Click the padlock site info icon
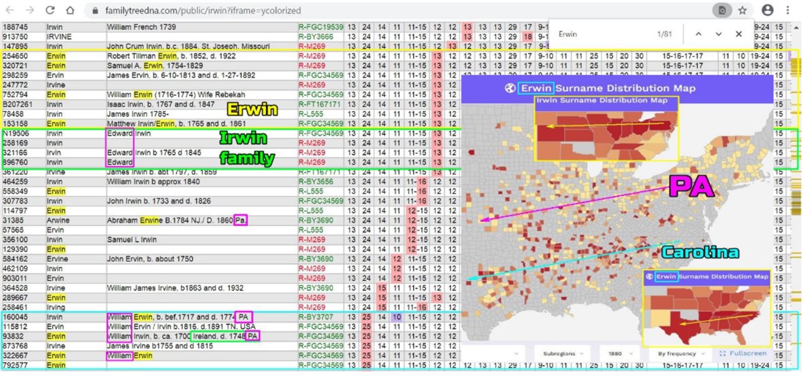 95,11
